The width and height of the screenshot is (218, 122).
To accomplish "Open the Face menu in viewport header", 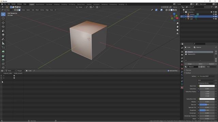I will pyautogui.click(x=51, y=10).
